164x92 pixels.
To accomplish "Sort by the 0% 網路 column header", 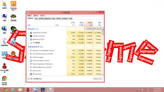I will click(97, 24).
